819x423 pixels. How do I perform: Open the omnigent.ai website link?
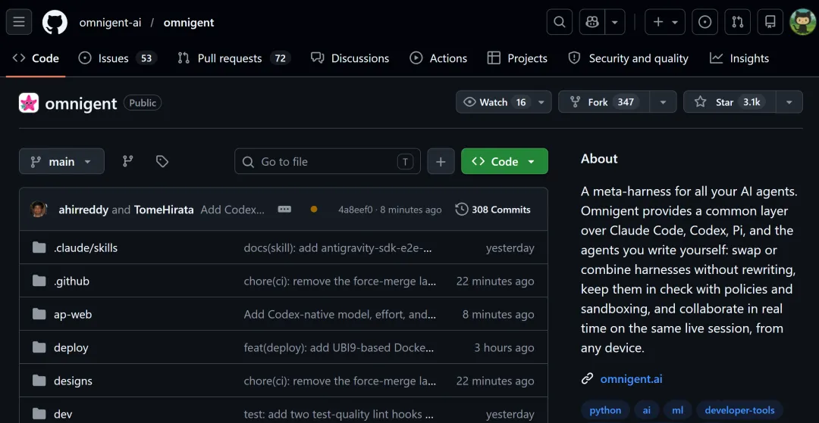(631, 379)
